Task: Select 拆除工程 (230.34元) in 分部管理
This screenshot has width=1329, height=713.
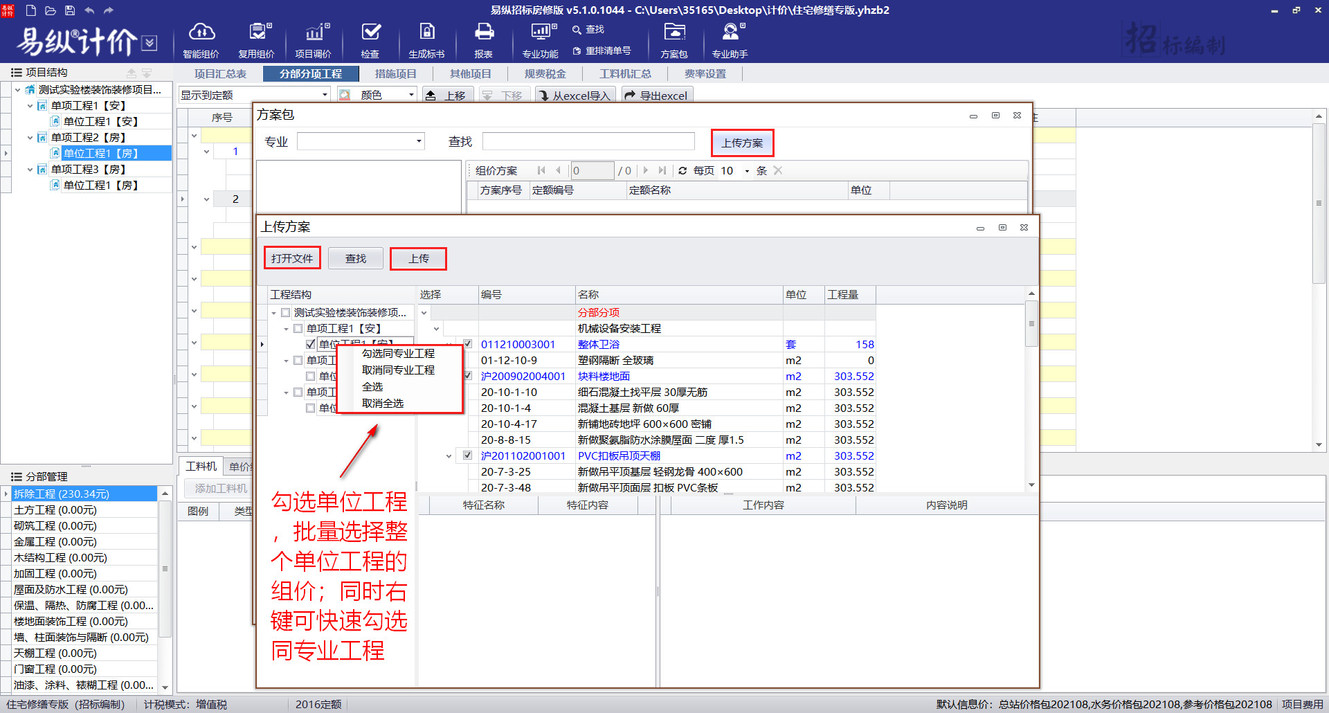Action: pos(84,494)
